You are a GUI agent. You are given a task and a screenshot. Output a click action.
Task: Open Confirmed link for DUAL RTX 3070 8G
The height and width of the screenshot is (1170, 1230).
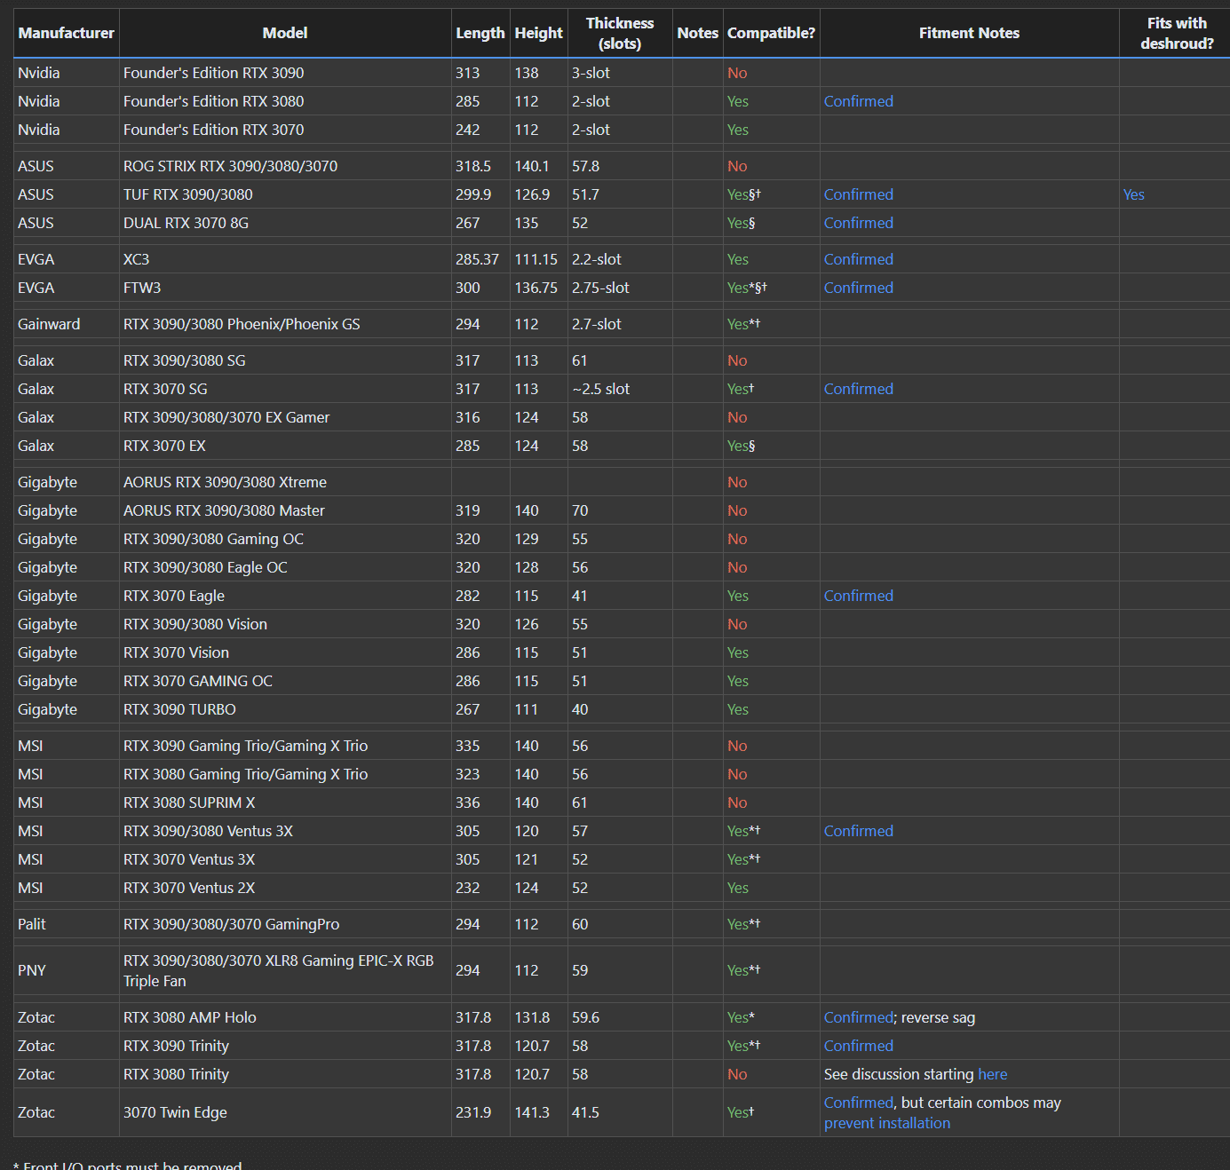(x=858, y=223)
